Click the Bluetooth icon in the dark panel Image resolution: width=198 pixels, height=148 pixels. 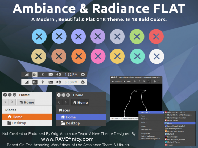[43, 75]
